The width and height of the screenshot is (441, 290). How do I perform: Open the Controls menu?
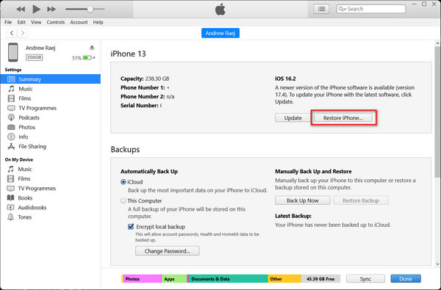(56, 22)
